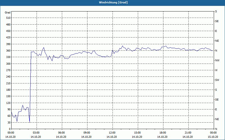This screenshot has width=225, height=140.
Task: Click the 03:00 time axis label
Action: pyautogui.click(x=37, y=133)
